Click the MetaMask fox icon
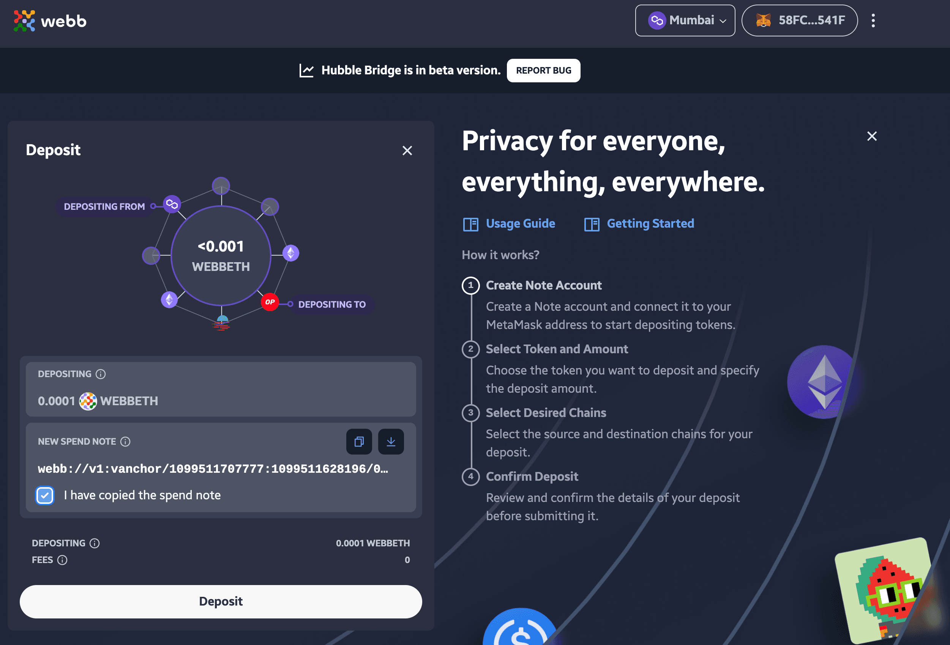 pyautogui.click(x=763, y=20)
